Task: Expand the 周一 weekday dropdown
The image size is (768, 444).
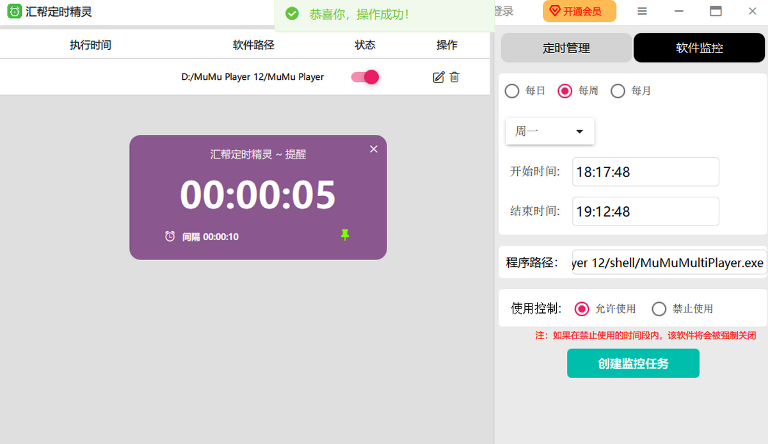Action: tap(550, 131)
